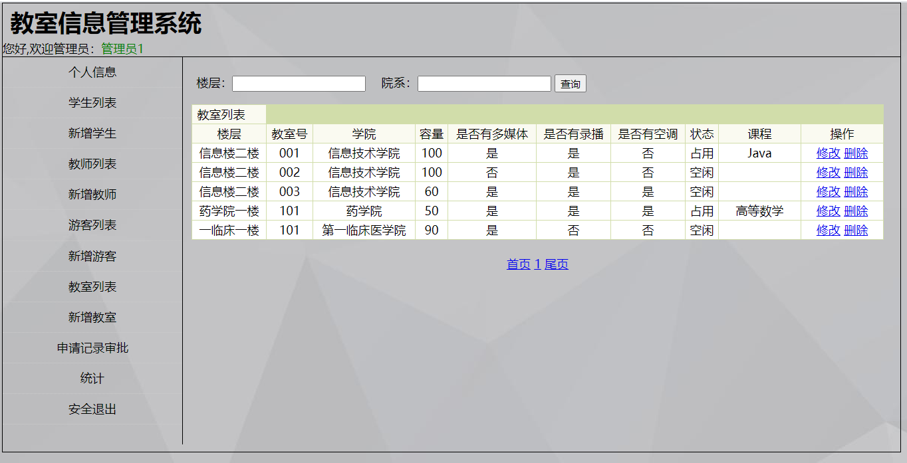
Task: Go to 尾页 pagination link
Action: point(557,264)
